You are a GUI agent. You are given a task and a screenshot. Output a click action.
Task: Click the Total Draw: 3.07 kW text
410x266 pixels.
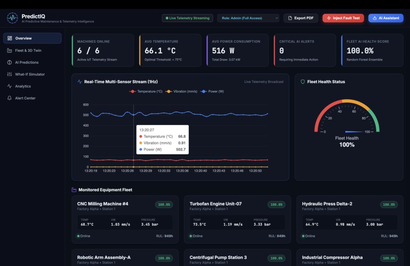coord(226,60)
